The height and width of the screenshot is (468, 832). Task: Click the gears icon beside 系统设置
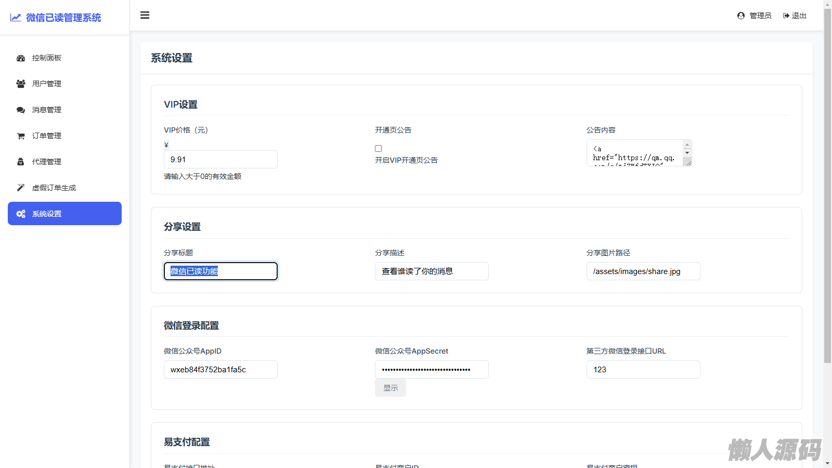point(21,214)
